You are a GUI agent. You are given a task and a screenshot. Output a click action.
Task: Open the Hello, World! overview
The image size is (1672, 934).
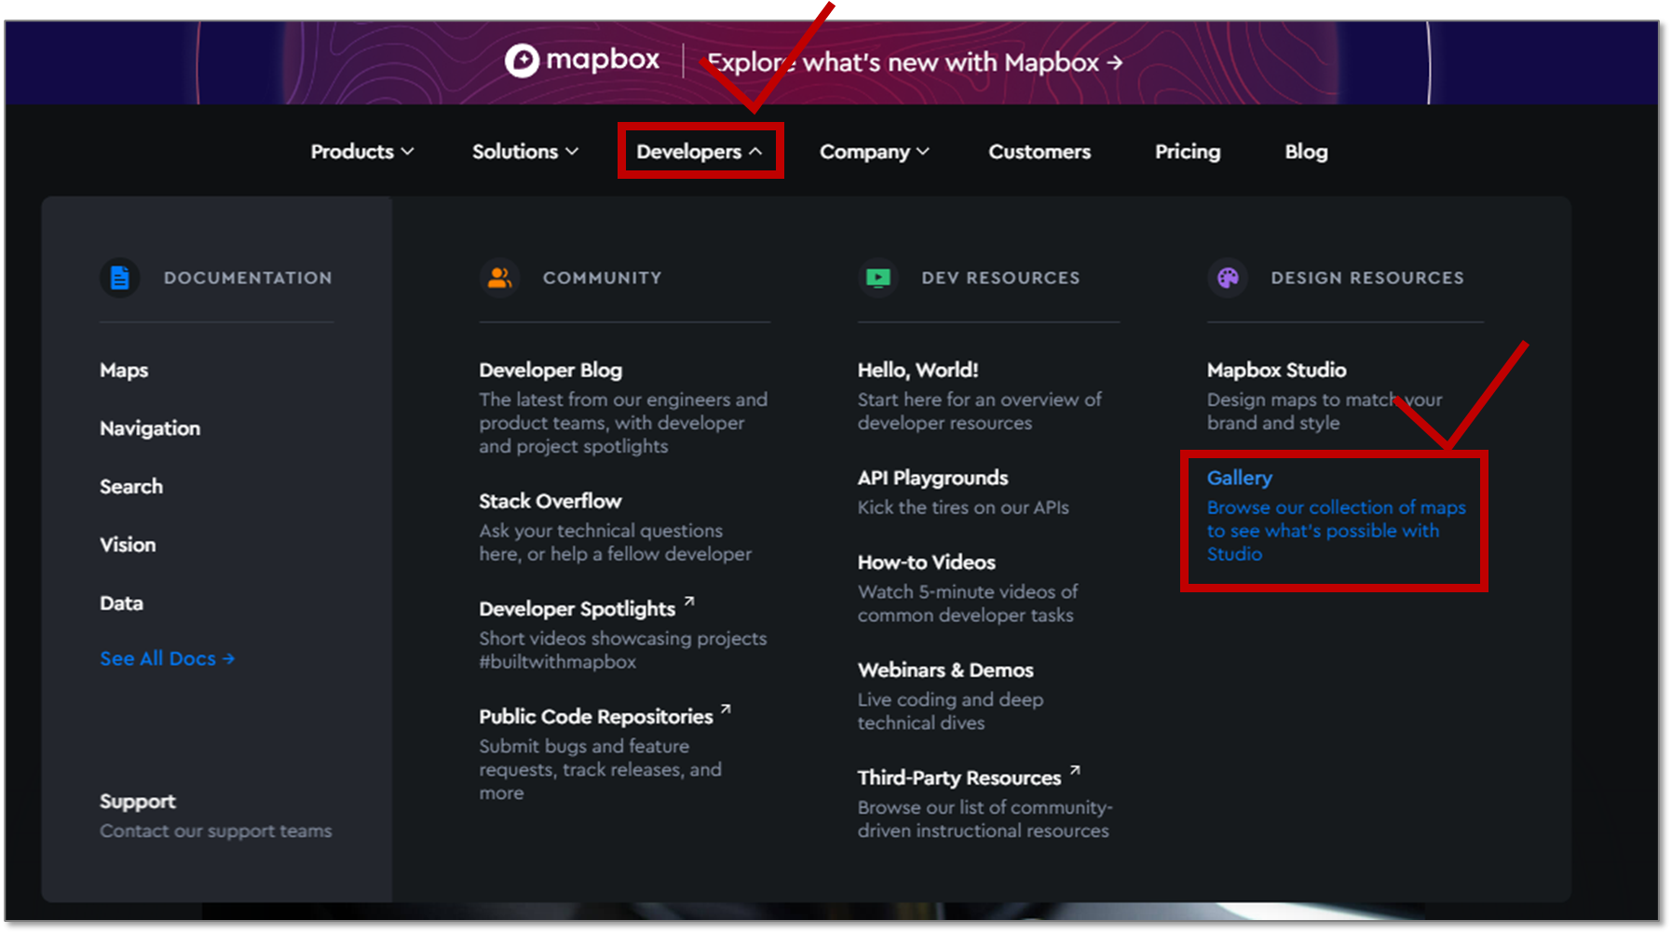pos(918,370)
